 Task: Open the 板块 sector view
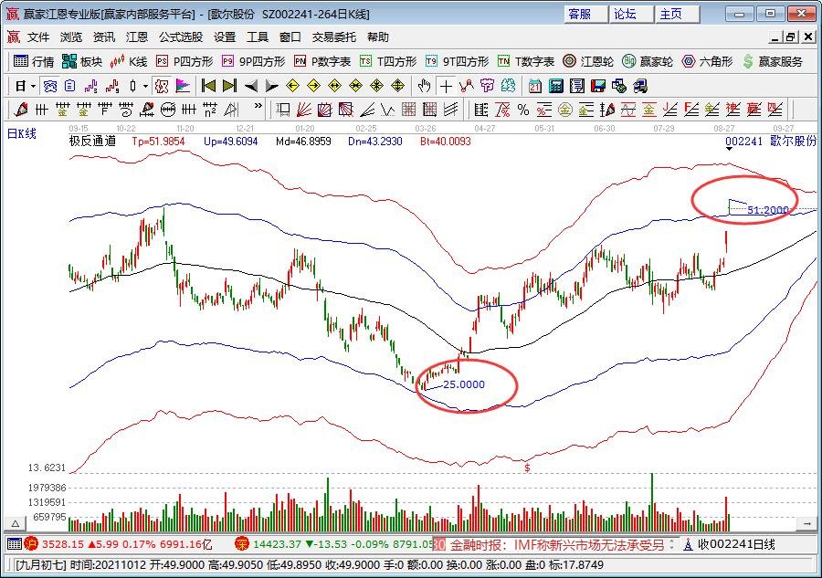82,61
